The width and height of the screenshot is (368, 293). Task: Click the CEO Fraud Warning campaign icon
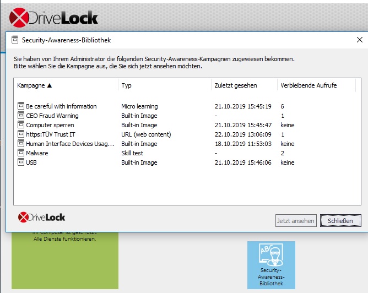tap(21, 116)
